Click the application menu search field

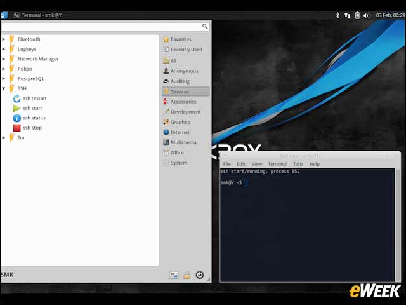point(105,27)
